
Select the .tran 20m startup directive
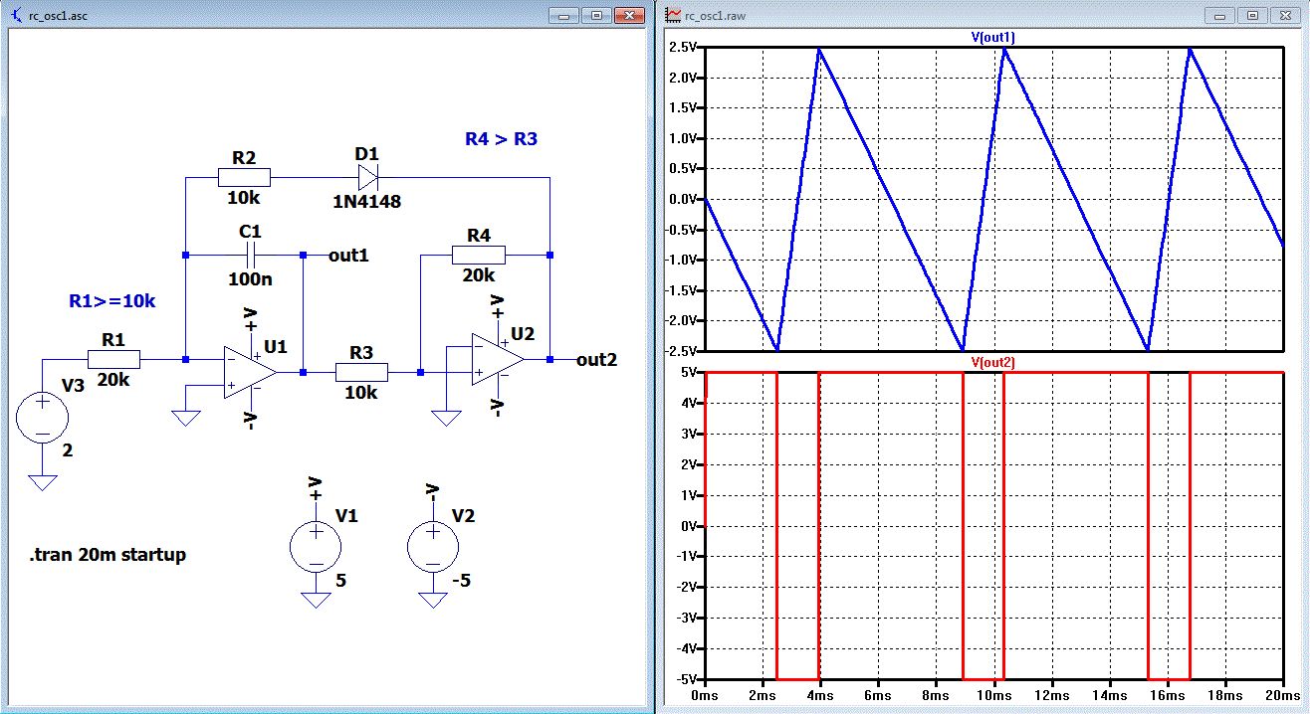pyautogui.click(x=108, y=555)
